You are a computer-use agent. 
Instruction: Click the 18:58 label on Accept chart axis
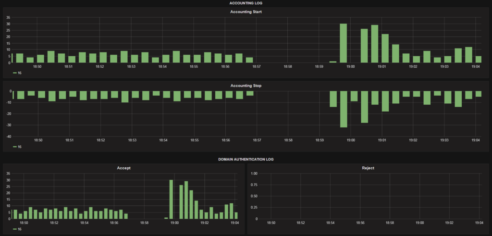click(x=144, y=223)
